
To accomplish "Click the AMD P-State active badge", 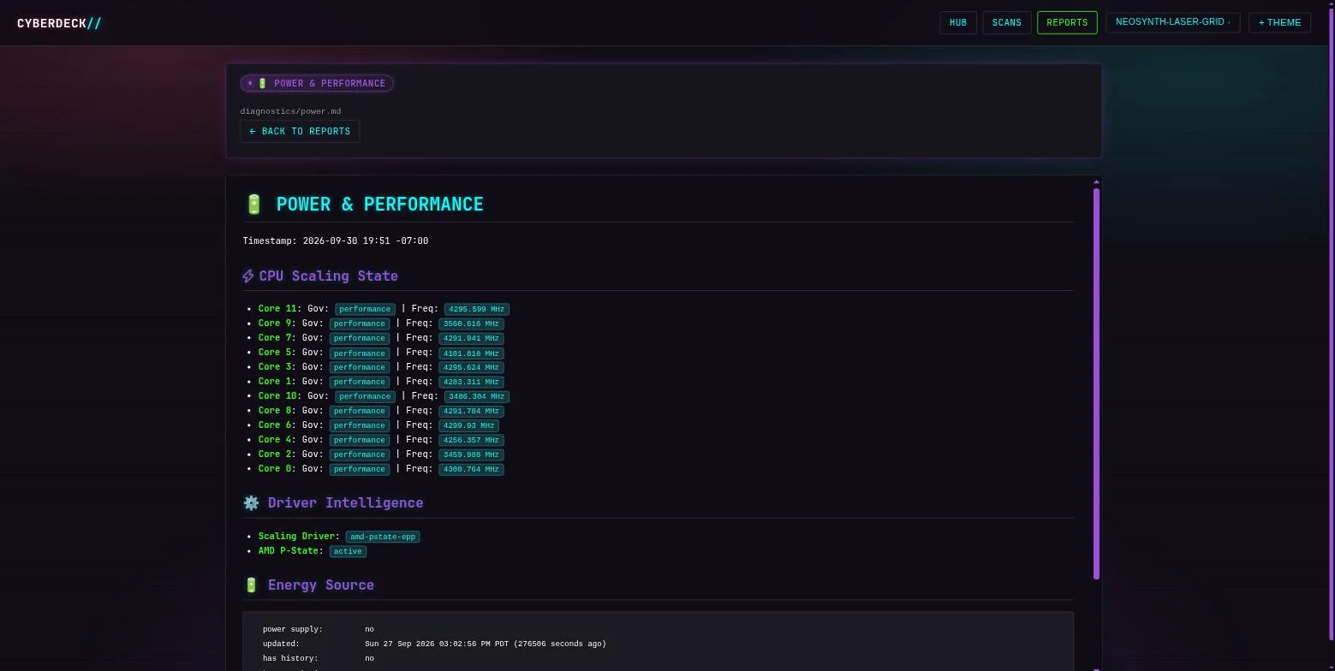I will coord(348,551).
